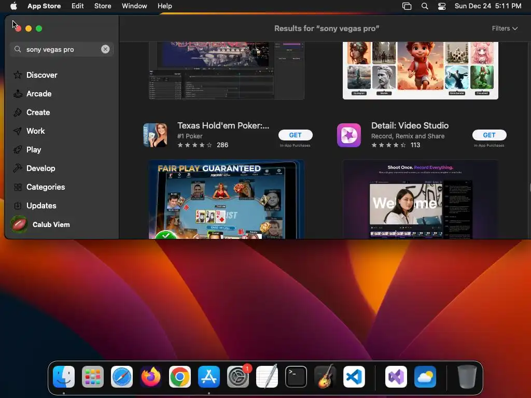The image size is (531, 398).
Task: Open Finder from the Dock
Action: pyautogui.click(x=64, y=376)
